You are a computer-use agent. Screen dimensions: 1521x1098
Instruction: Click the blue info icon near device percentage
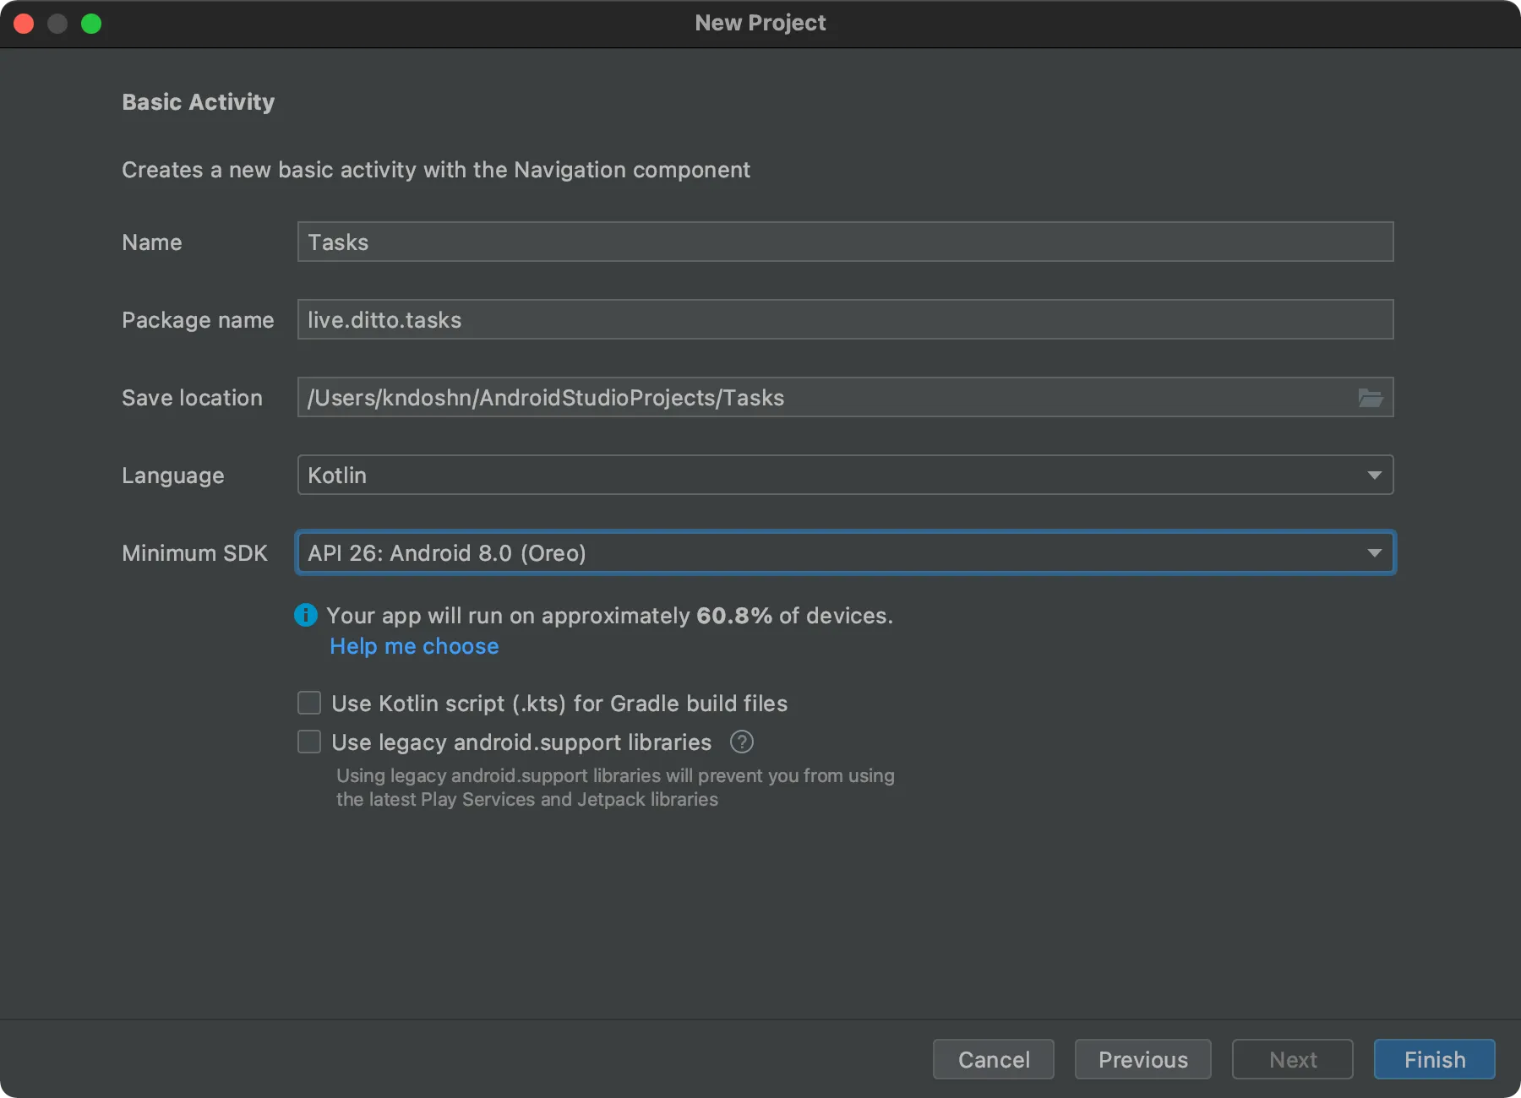pyautogui.click(x=306, y=615)
